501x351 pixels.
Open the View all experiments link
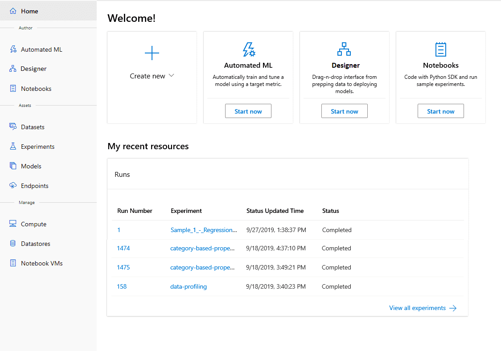(417, 308)
